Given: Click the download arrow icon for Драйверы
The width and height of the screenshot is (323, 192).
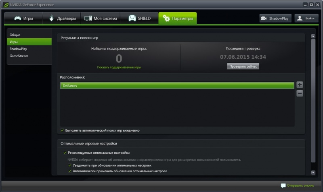Looking at the screenshot, I should [52, 18].
